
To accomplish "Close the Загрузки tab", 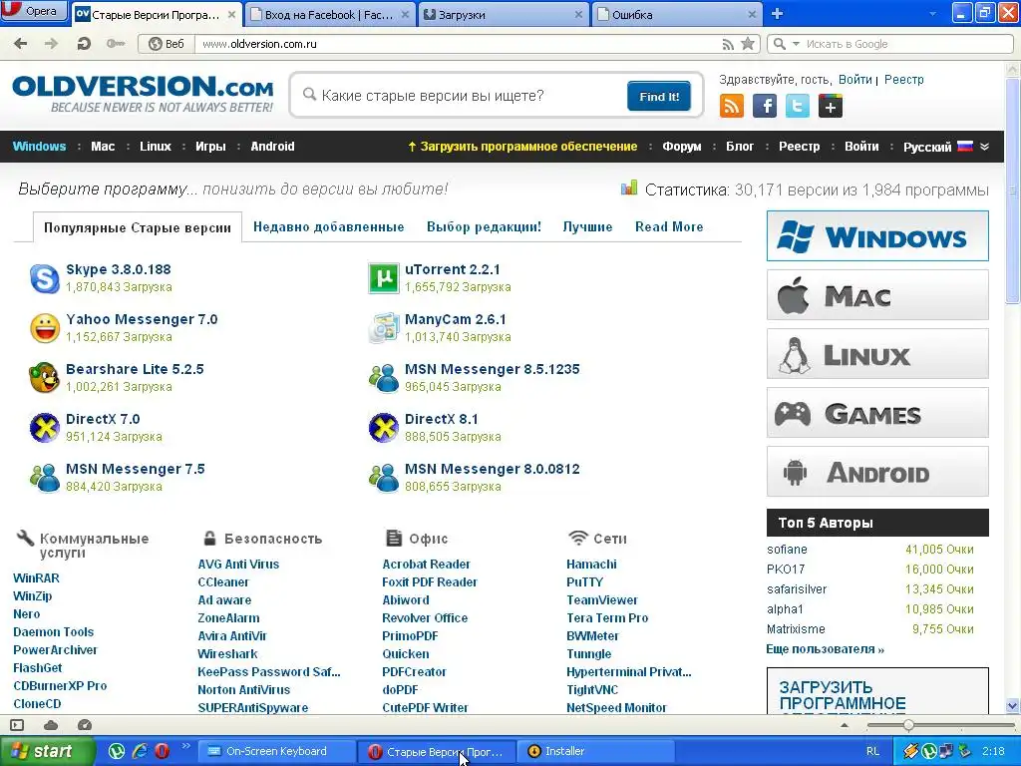I will click(x=578, y=14).
